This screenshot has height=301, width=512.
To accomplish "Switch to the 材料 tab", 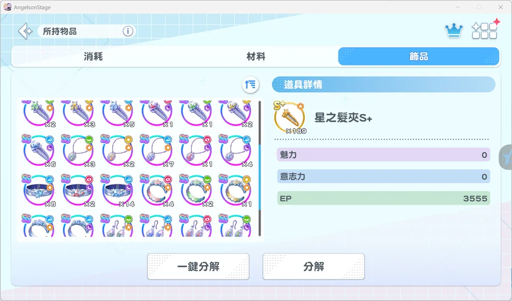I will [x=256, y=56].
